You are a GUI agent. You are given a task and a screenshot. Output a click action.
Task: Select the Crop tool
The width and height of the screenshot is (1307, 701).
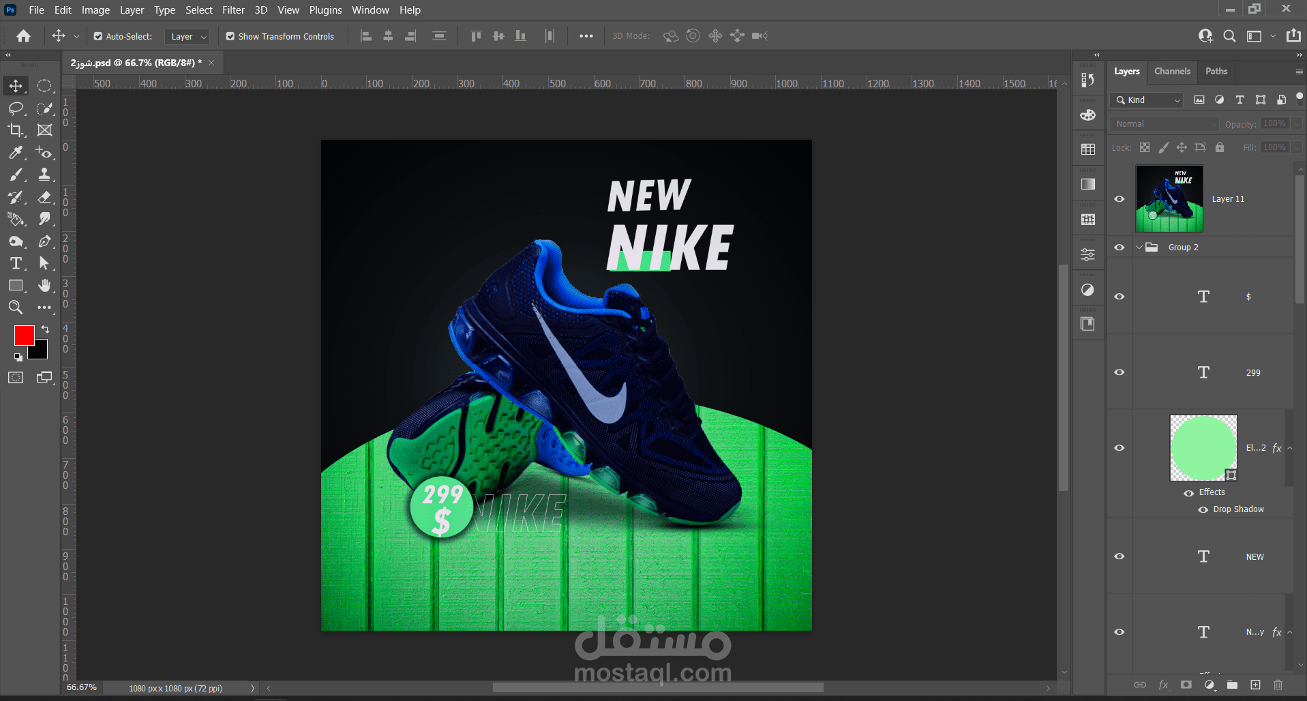pyautogui.click(x=16, y=130)
